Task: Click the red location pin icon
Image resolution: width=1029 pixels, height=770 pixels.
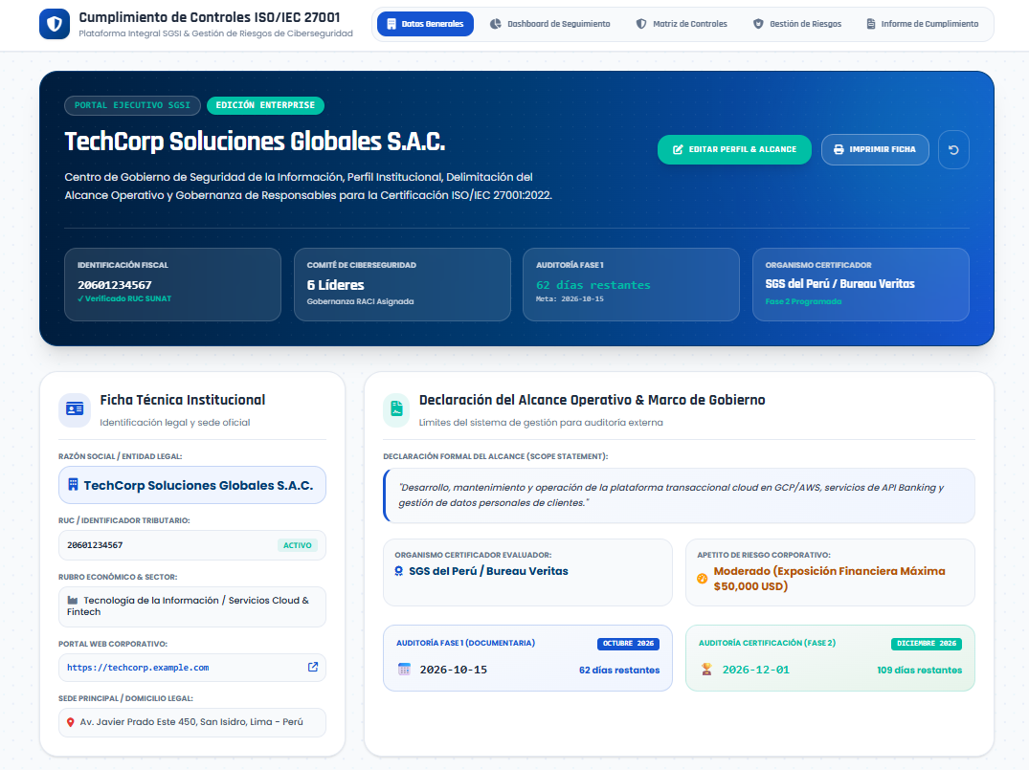Action: [71, 722]
